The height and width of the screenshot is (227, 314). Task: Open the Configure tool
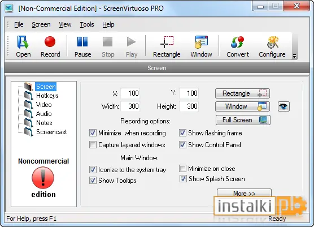(x=272, y=46)
